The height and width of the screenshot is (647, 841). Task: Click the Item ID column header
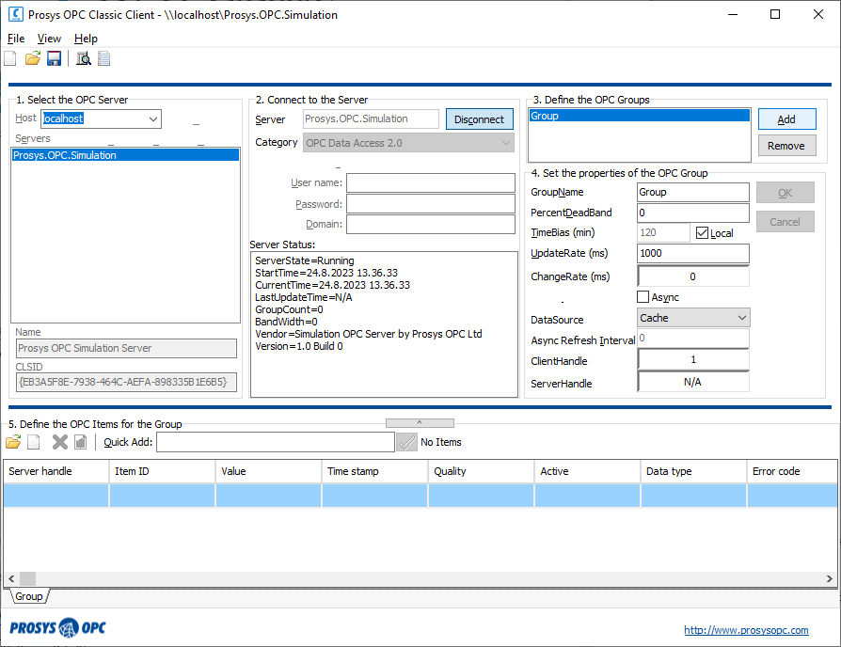tap(162, 471)
